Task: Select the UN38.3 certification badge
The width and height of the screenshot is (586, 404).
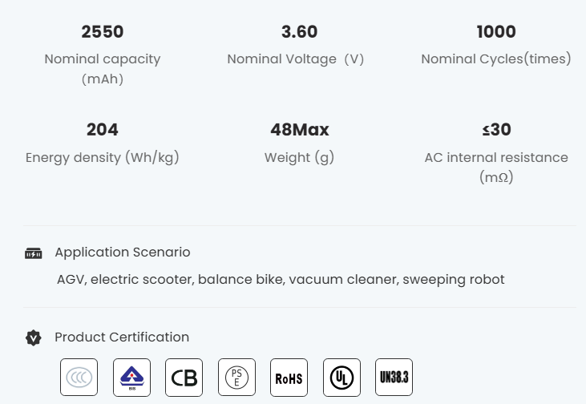Action: click(x=394, y=377)
